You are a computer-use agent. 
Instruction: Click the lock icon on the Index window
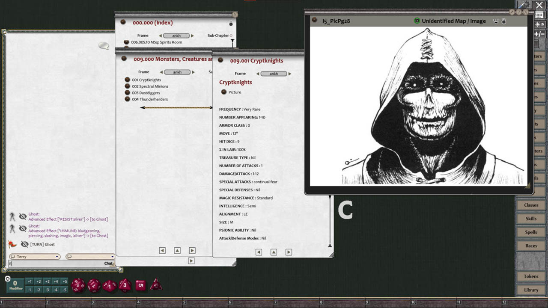click(230, 23)
